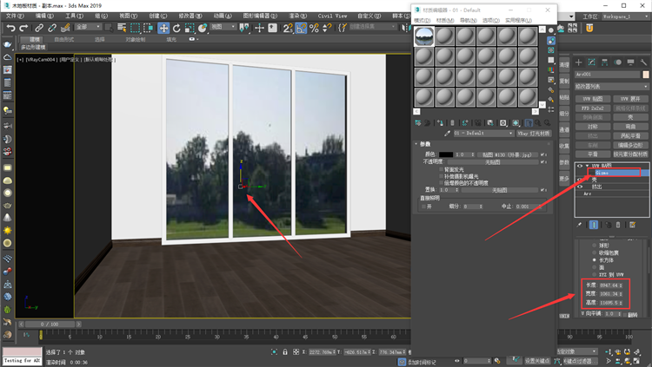Toggle visibility eye of 挤出 modifier
652x367 pixels.
point(579,187)
